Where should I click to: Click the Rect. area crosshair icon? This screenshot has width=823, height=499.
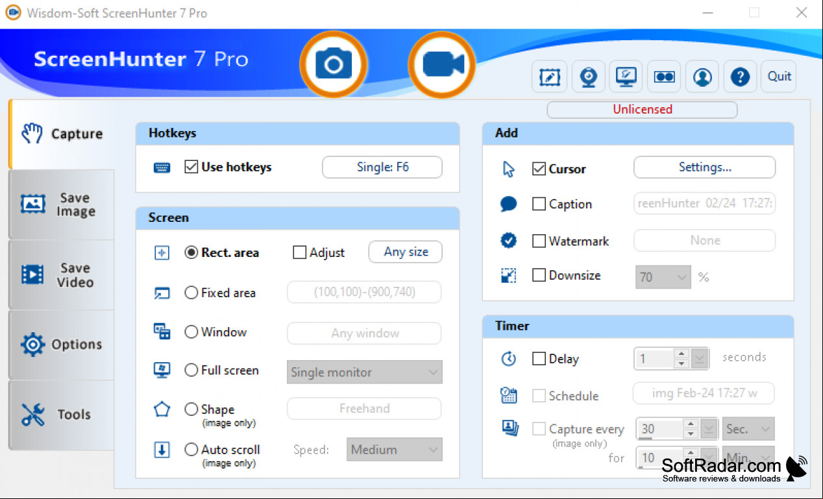click(x=162, y=252)
